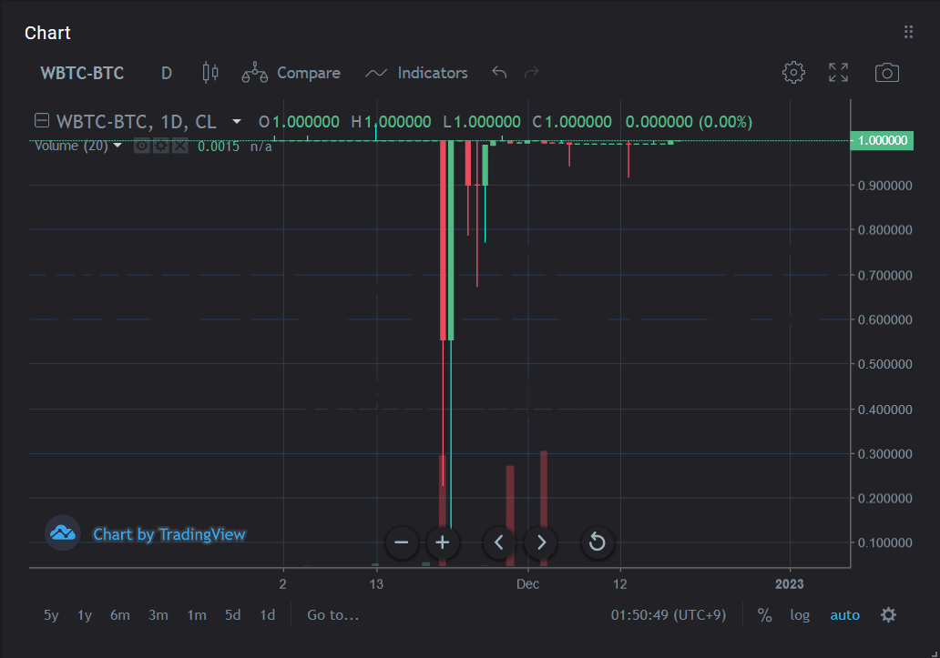Click the panel drag handle dots icon

[908, 32]
